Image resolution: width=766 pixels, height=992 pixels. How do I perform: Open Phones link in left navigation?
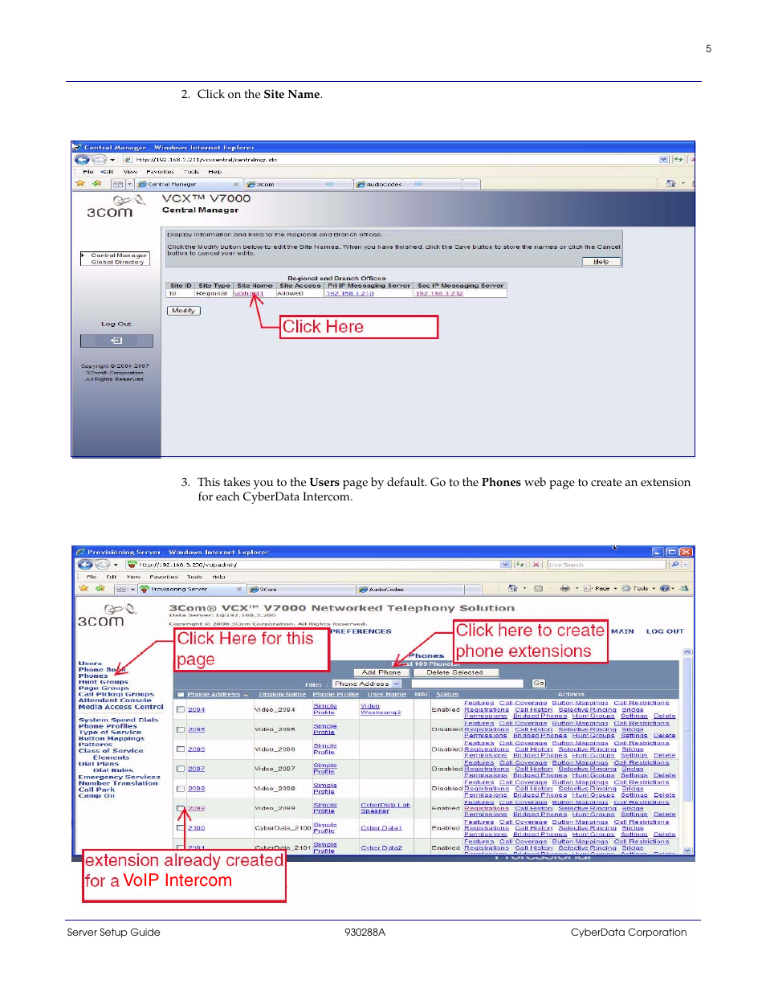[92, 676]
